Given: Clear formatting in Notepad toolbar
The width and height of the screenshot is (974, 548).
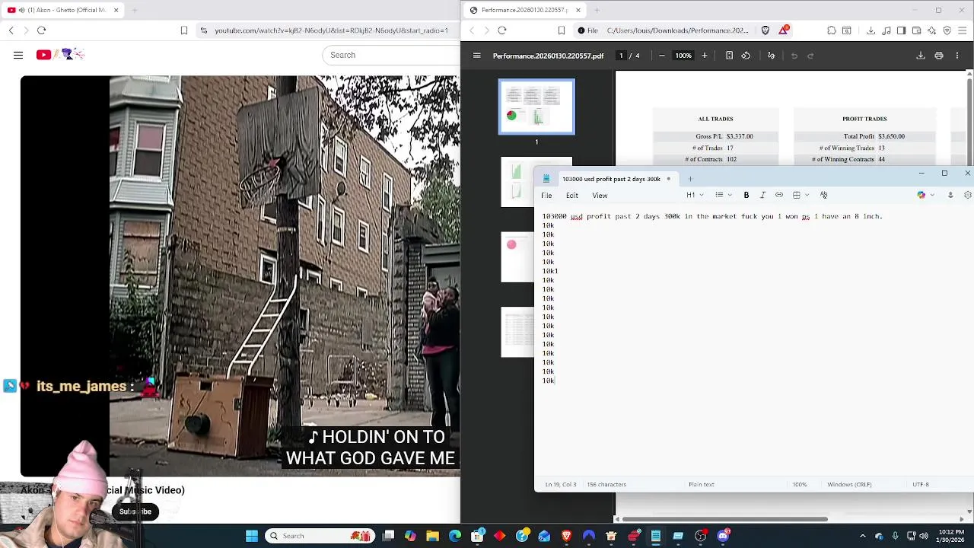Looking at the screenshot, I should coord(823,195).
